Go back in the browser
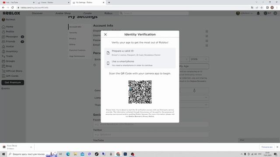This screenshot has height=157, width=280. click(3, 8)
